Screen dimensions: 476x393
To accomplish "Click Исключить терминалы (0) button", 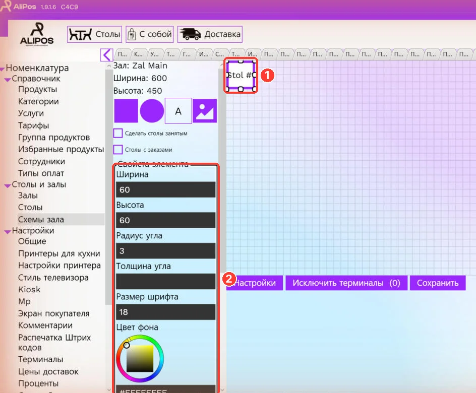I will pyautogui.click(x=346, y=283).
